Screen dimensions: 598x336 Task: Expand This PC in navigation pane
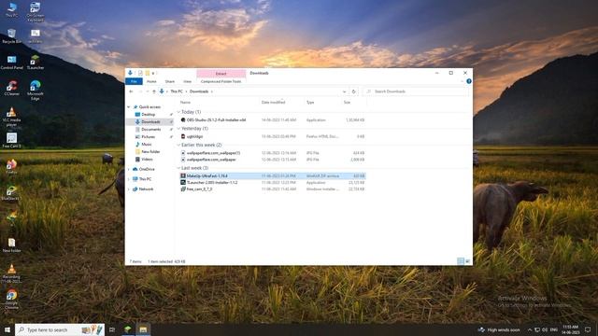[x=129, y=179]
